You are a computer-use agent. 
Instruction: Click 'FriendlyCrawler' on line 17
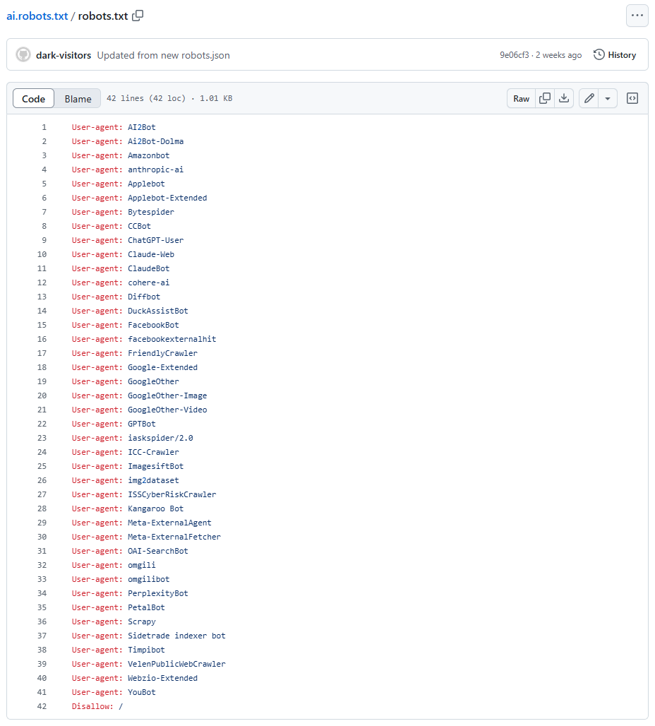click(x=162, y=353)
